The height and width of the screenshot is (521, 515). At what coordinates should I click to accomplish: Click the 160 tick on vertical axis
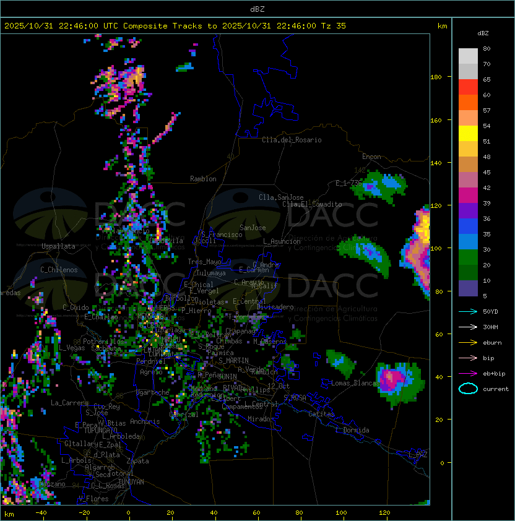[436, 120]
